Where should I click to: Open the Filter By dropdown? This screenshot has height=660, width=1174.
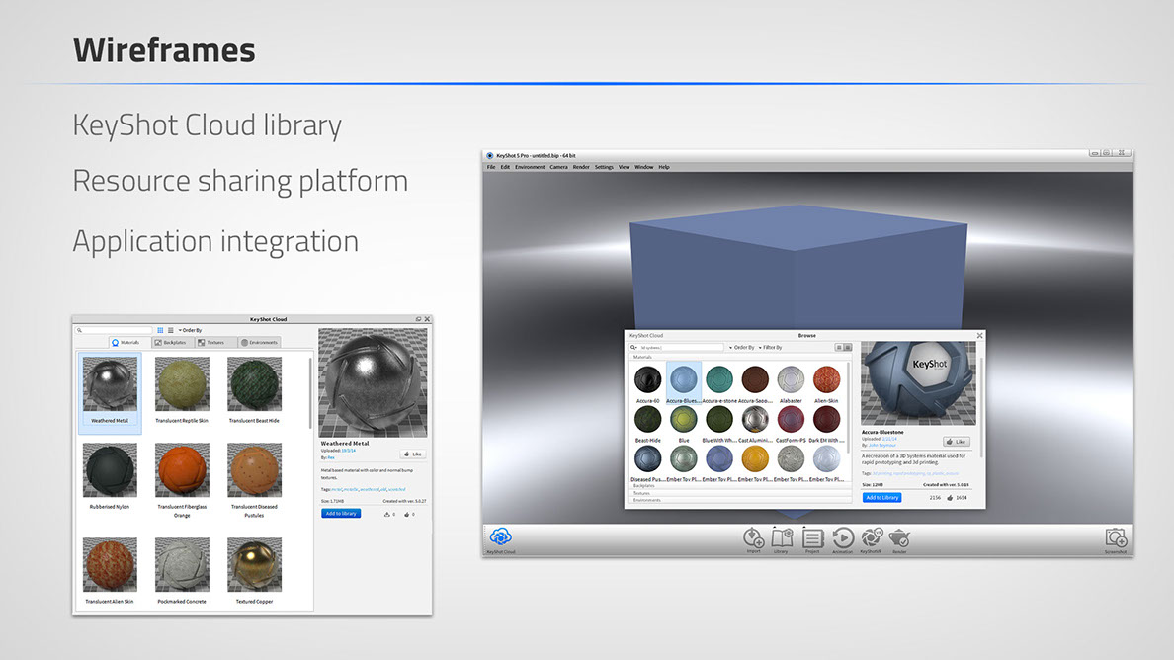(x=770, y=348)
